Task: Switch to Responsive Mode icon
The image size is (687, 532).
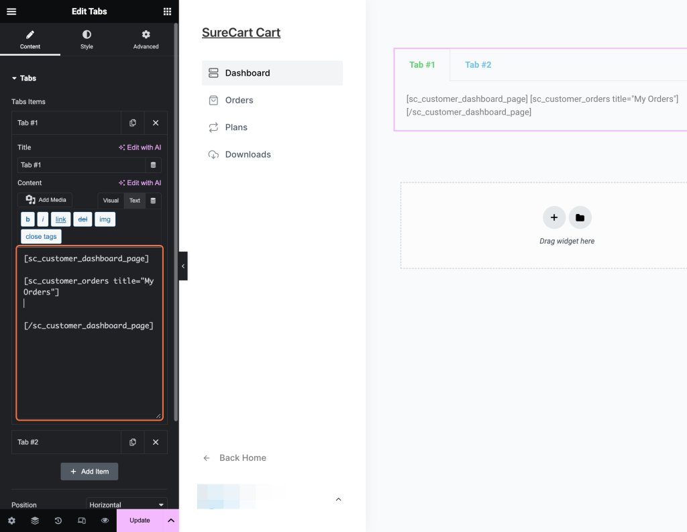Action: pos(81,520)
